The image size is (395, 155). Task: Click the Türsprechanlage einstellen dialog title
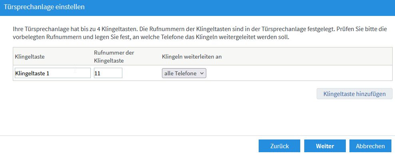[44, 7]
